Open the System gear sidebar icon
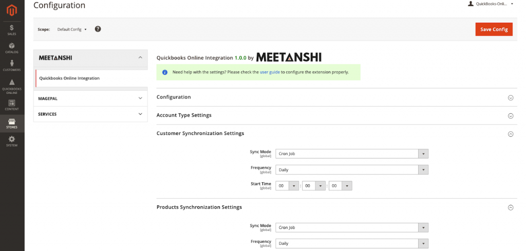This screenshot has width=526, height=251. 12,141
